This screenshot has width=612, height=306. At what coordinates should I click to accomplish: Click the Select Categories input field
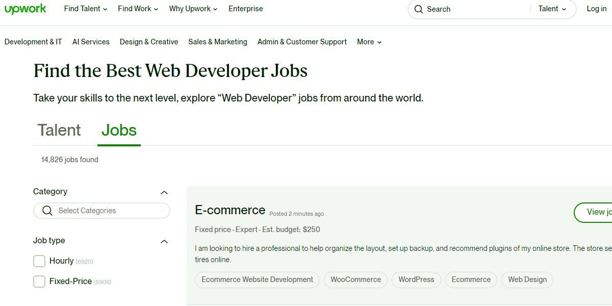[x=101, y=210]
